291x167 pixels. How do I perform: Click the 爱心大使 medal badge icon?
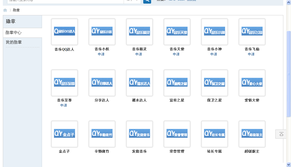(x=252, y=82)
